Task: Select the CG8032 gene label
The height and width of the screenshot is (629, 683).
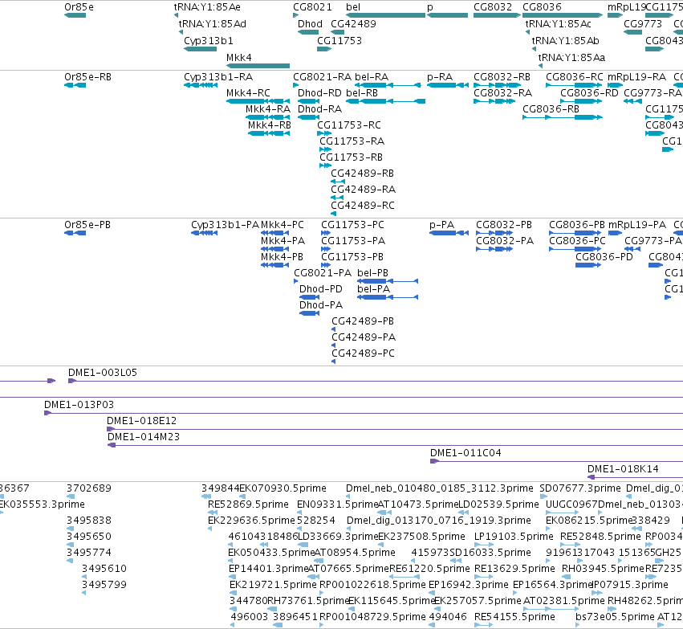Action: (x=493, y=7)
